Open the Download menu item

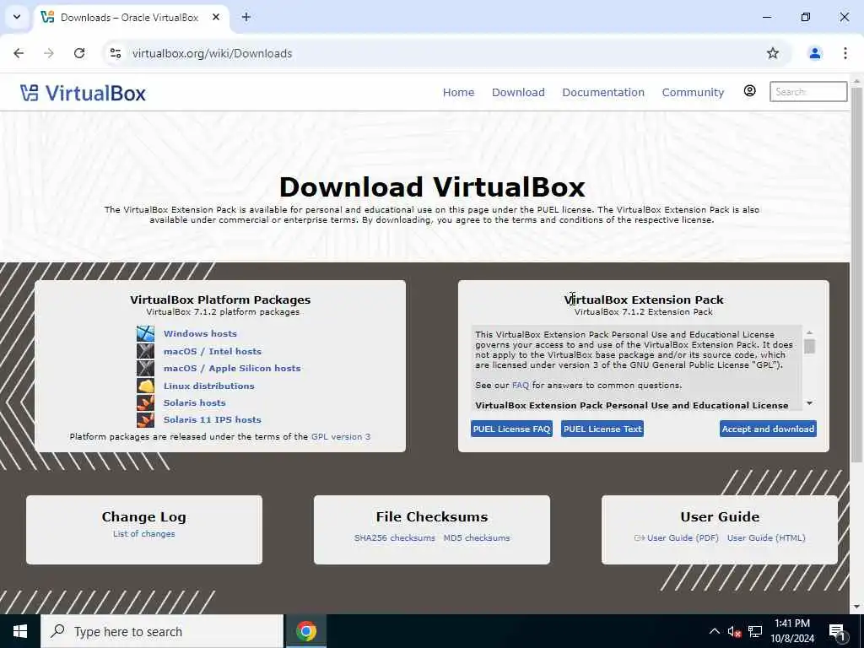coord(518,93)
